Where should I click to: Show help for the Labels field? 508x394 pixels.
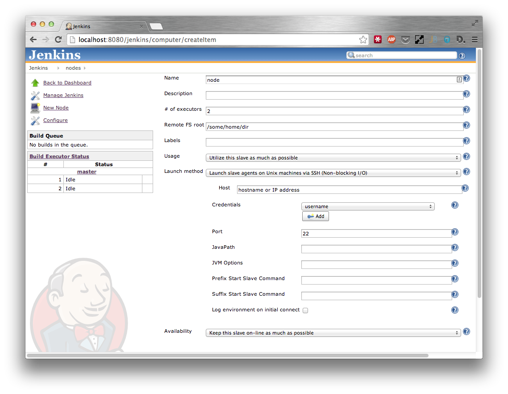466,141
